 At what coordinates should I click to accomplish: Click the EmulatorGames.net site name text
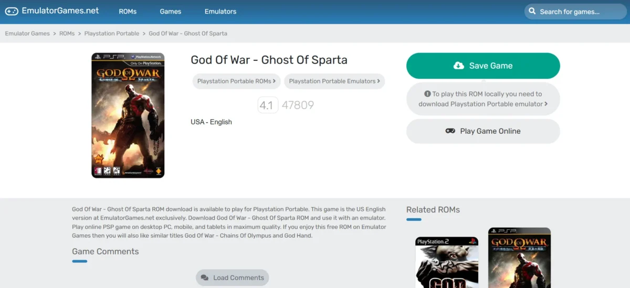[60, 11]
